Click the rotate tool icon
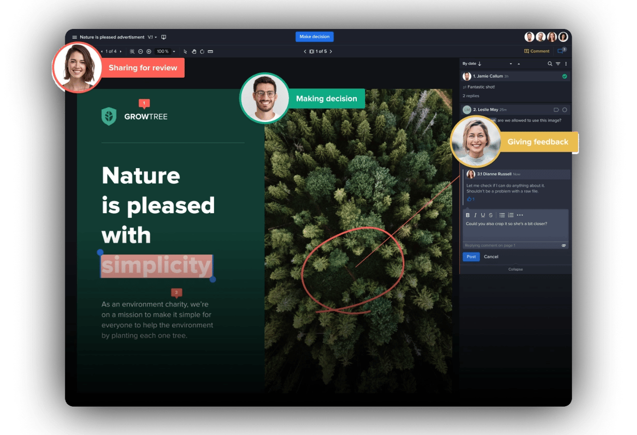Viewport: 637px width, 435px height. pyautogui.click(x=202, y=52)
